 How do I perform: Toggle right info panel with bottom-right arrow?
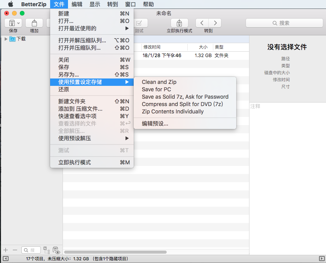[x=321, y=259]
